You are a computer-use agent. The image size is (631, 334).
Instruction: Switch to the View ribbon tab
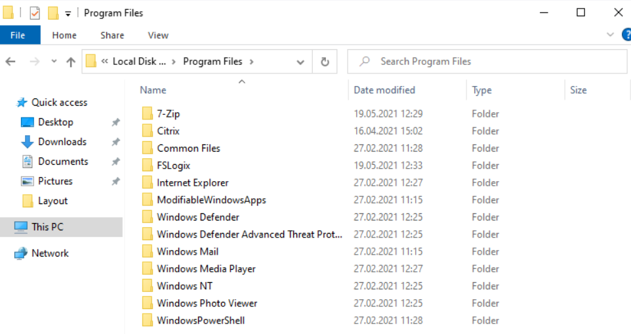click(x=158, y=35)
